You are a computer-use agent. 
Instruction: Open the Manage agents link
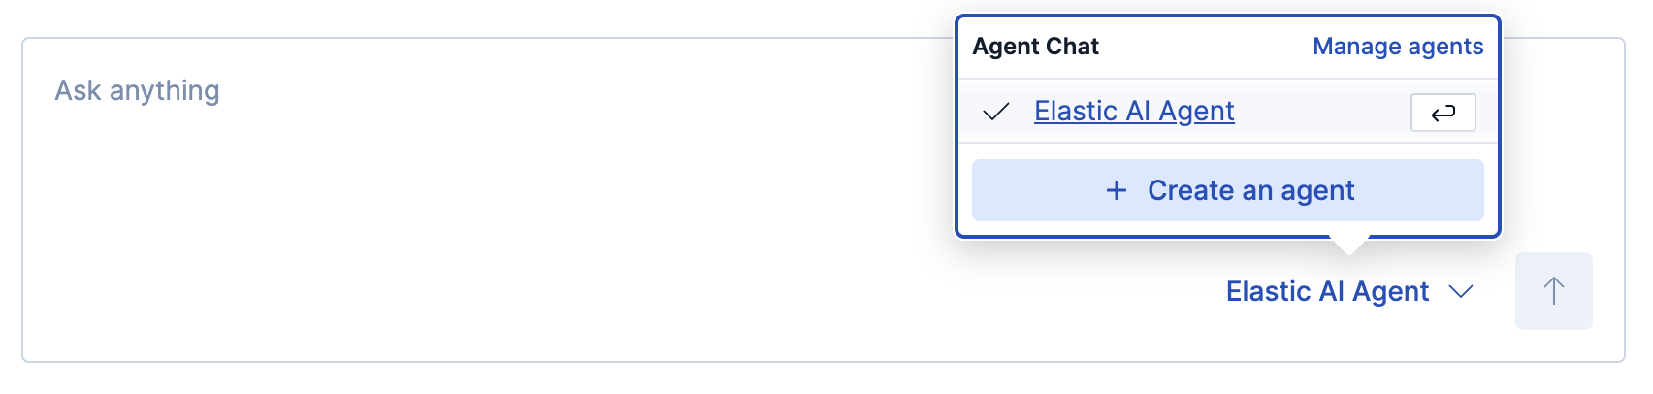[x=1397, y=47]
